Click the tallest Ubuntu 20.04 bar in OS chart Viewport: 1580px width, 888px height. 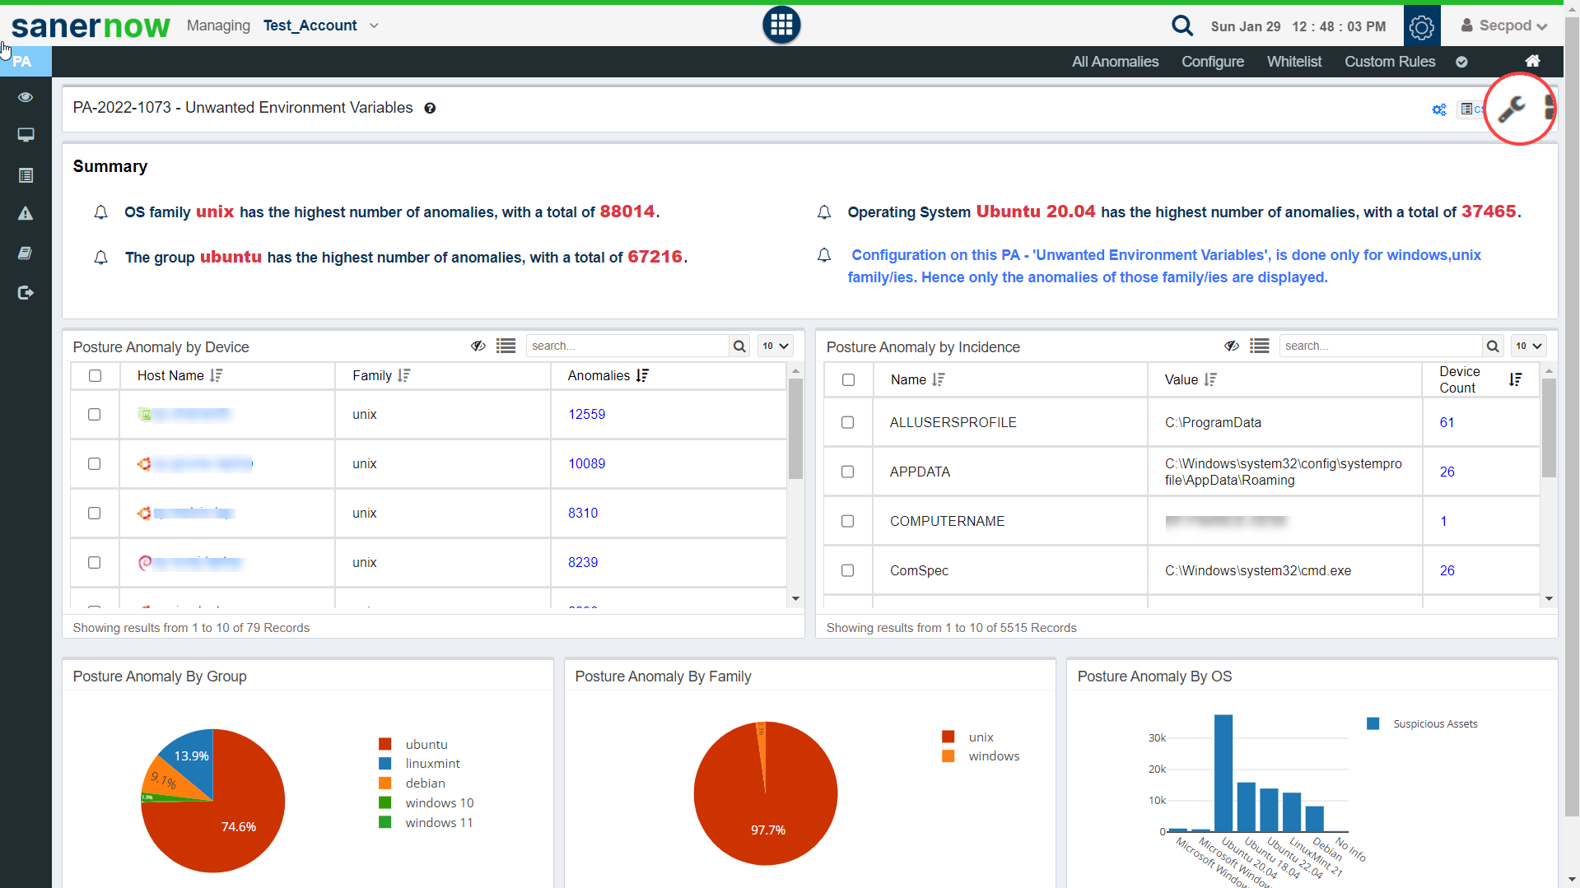[1223, 774]
